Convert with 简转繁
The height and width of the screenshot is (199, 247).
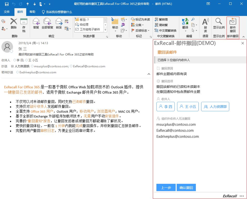[x=161, y=25]
